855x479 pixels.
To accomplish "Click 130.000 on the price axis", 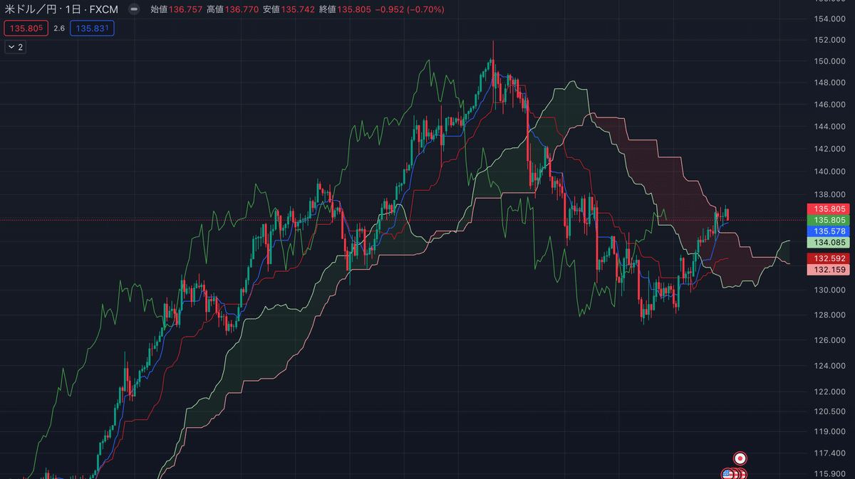I will 831,290.
